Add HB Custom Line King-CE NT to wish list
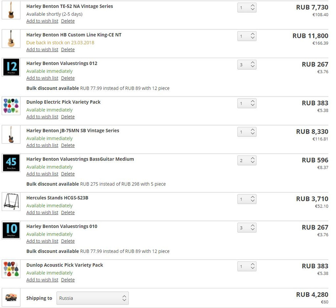 [x=42, y=49]
